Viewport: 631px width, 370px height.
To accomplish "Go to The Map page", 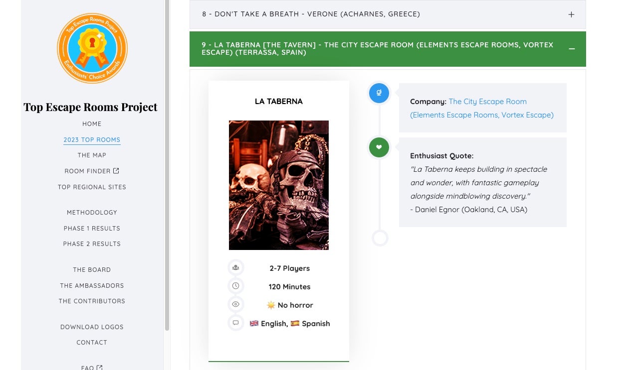I will (92, 155).
